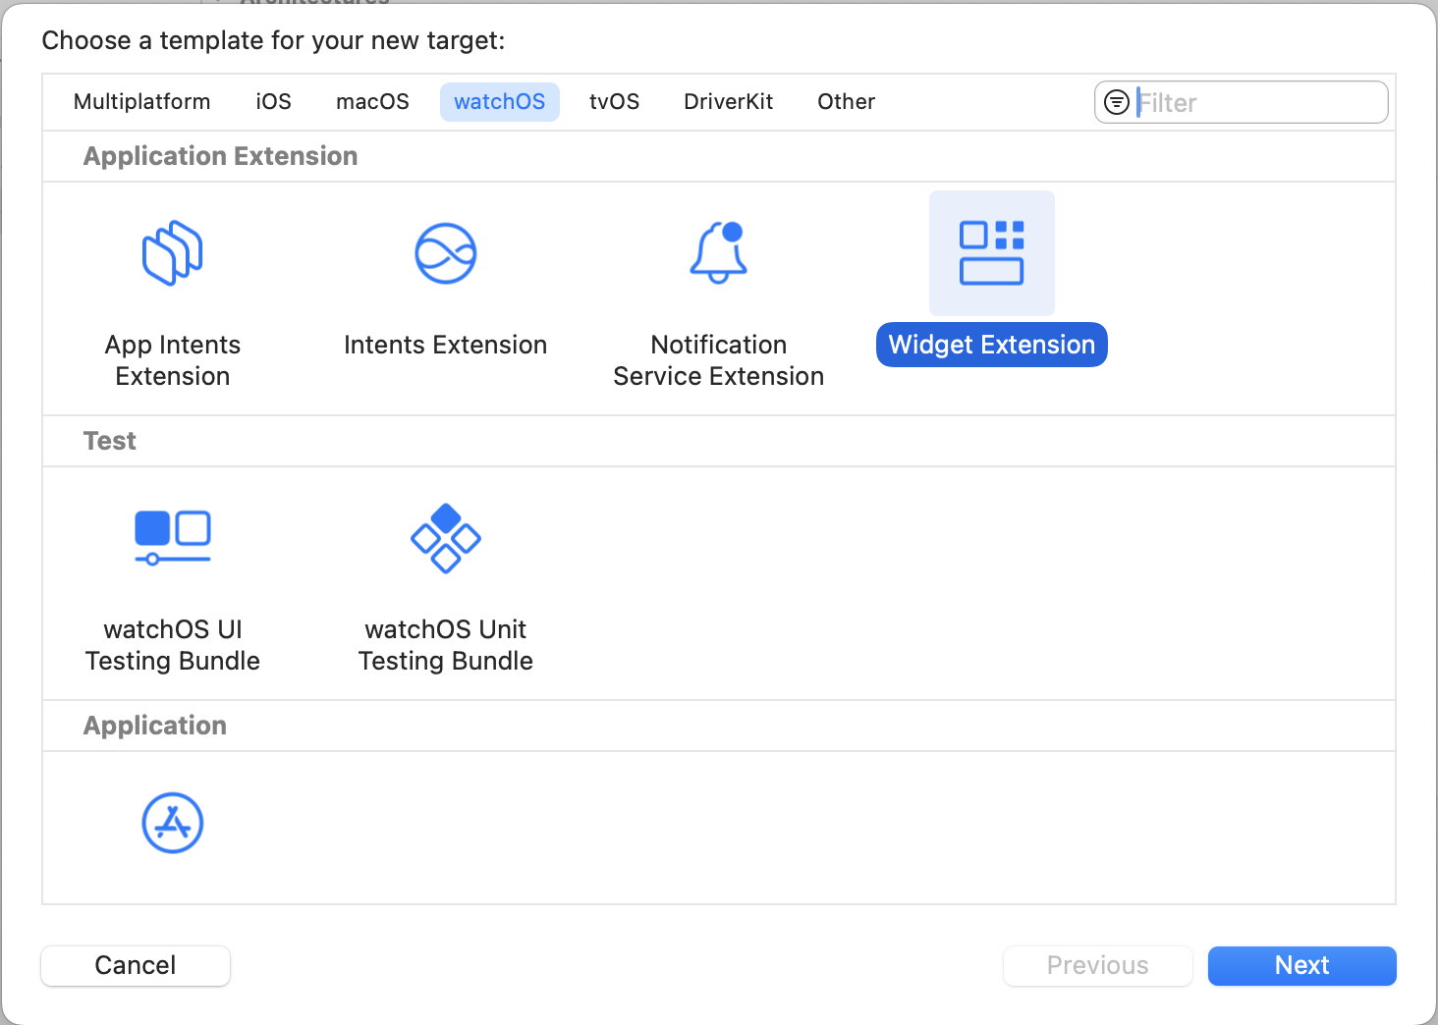The height and width of the screenshot is (1025, 1438).
Task: Click the Widget Extension label
Action: click(991, 345)
